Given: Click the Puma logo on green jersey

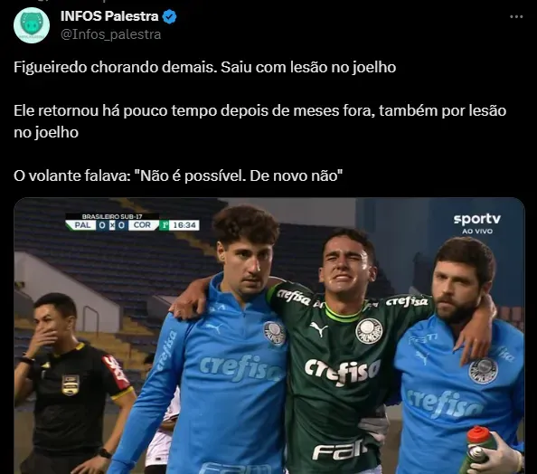Looking at the screenshot, I should click(x=318, y=328).
